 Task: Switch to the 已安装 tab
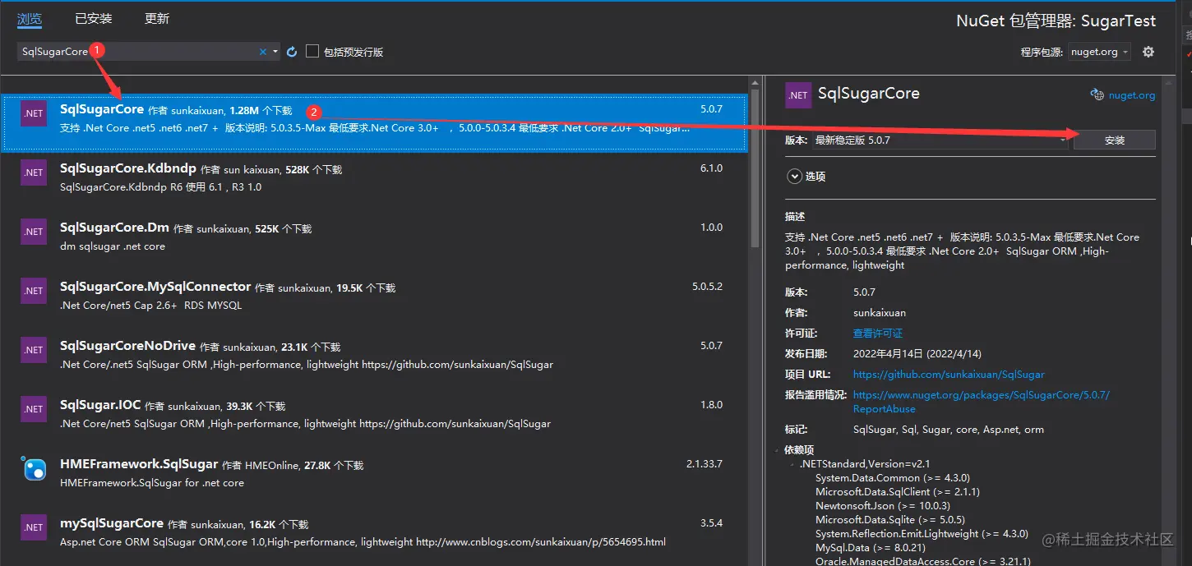point(93,18)
